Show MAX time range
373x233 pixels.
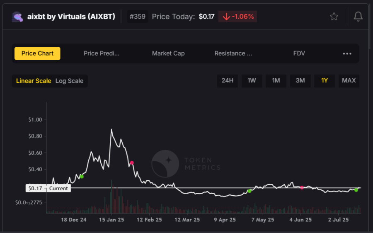(x=349, y=80)
